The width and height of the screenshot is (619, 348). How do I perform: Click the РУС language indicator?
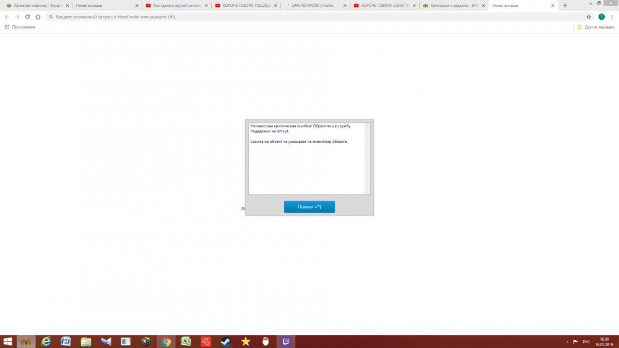[586, 341]
